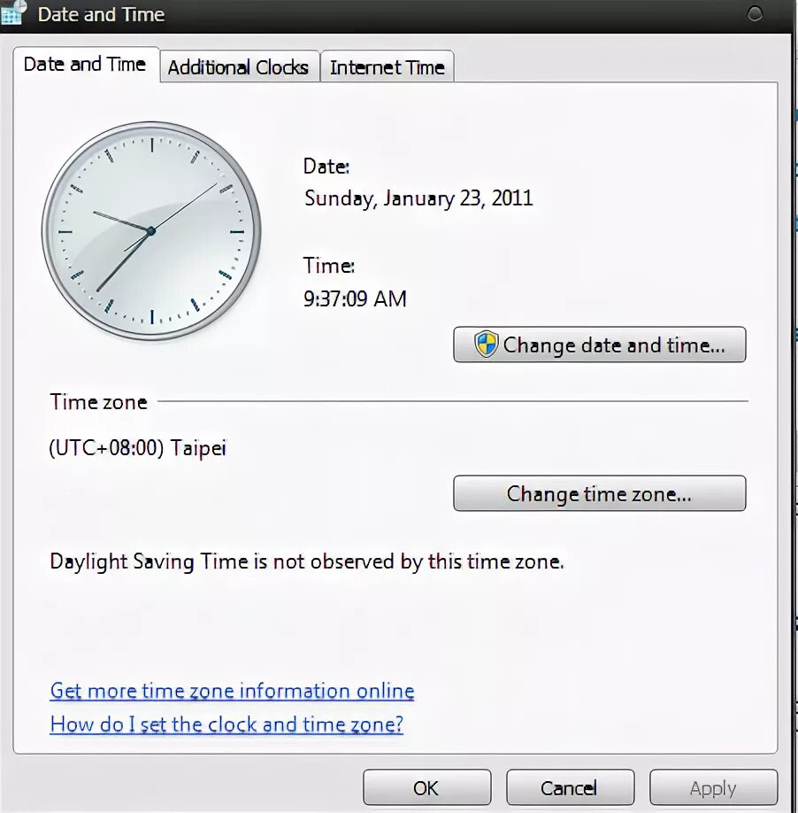
Task: Click the Date and Time title bar icon
Action: click(13, 12)
